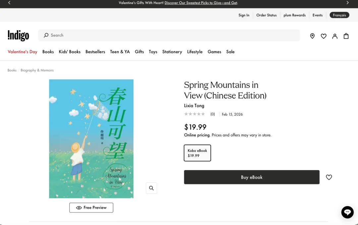Open the Valentine's Day menu
Screen dimensions: 358x225
tap(23, 52)
